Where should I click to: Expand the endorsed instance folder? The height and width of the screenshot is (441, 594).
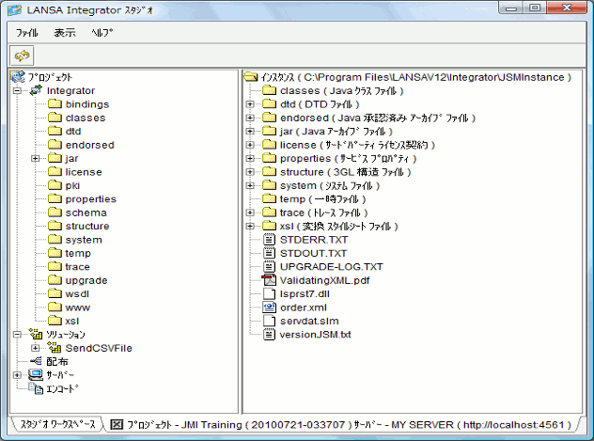point(250,118)
